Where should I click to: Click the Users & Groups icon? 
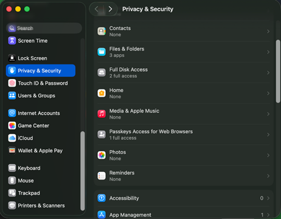12,96
